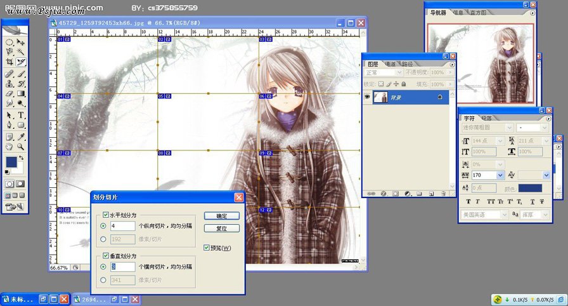The height and width of the screenshot is (306, 568).
Task: Choose the Smudge tool
Action: [x=10, y=103]
